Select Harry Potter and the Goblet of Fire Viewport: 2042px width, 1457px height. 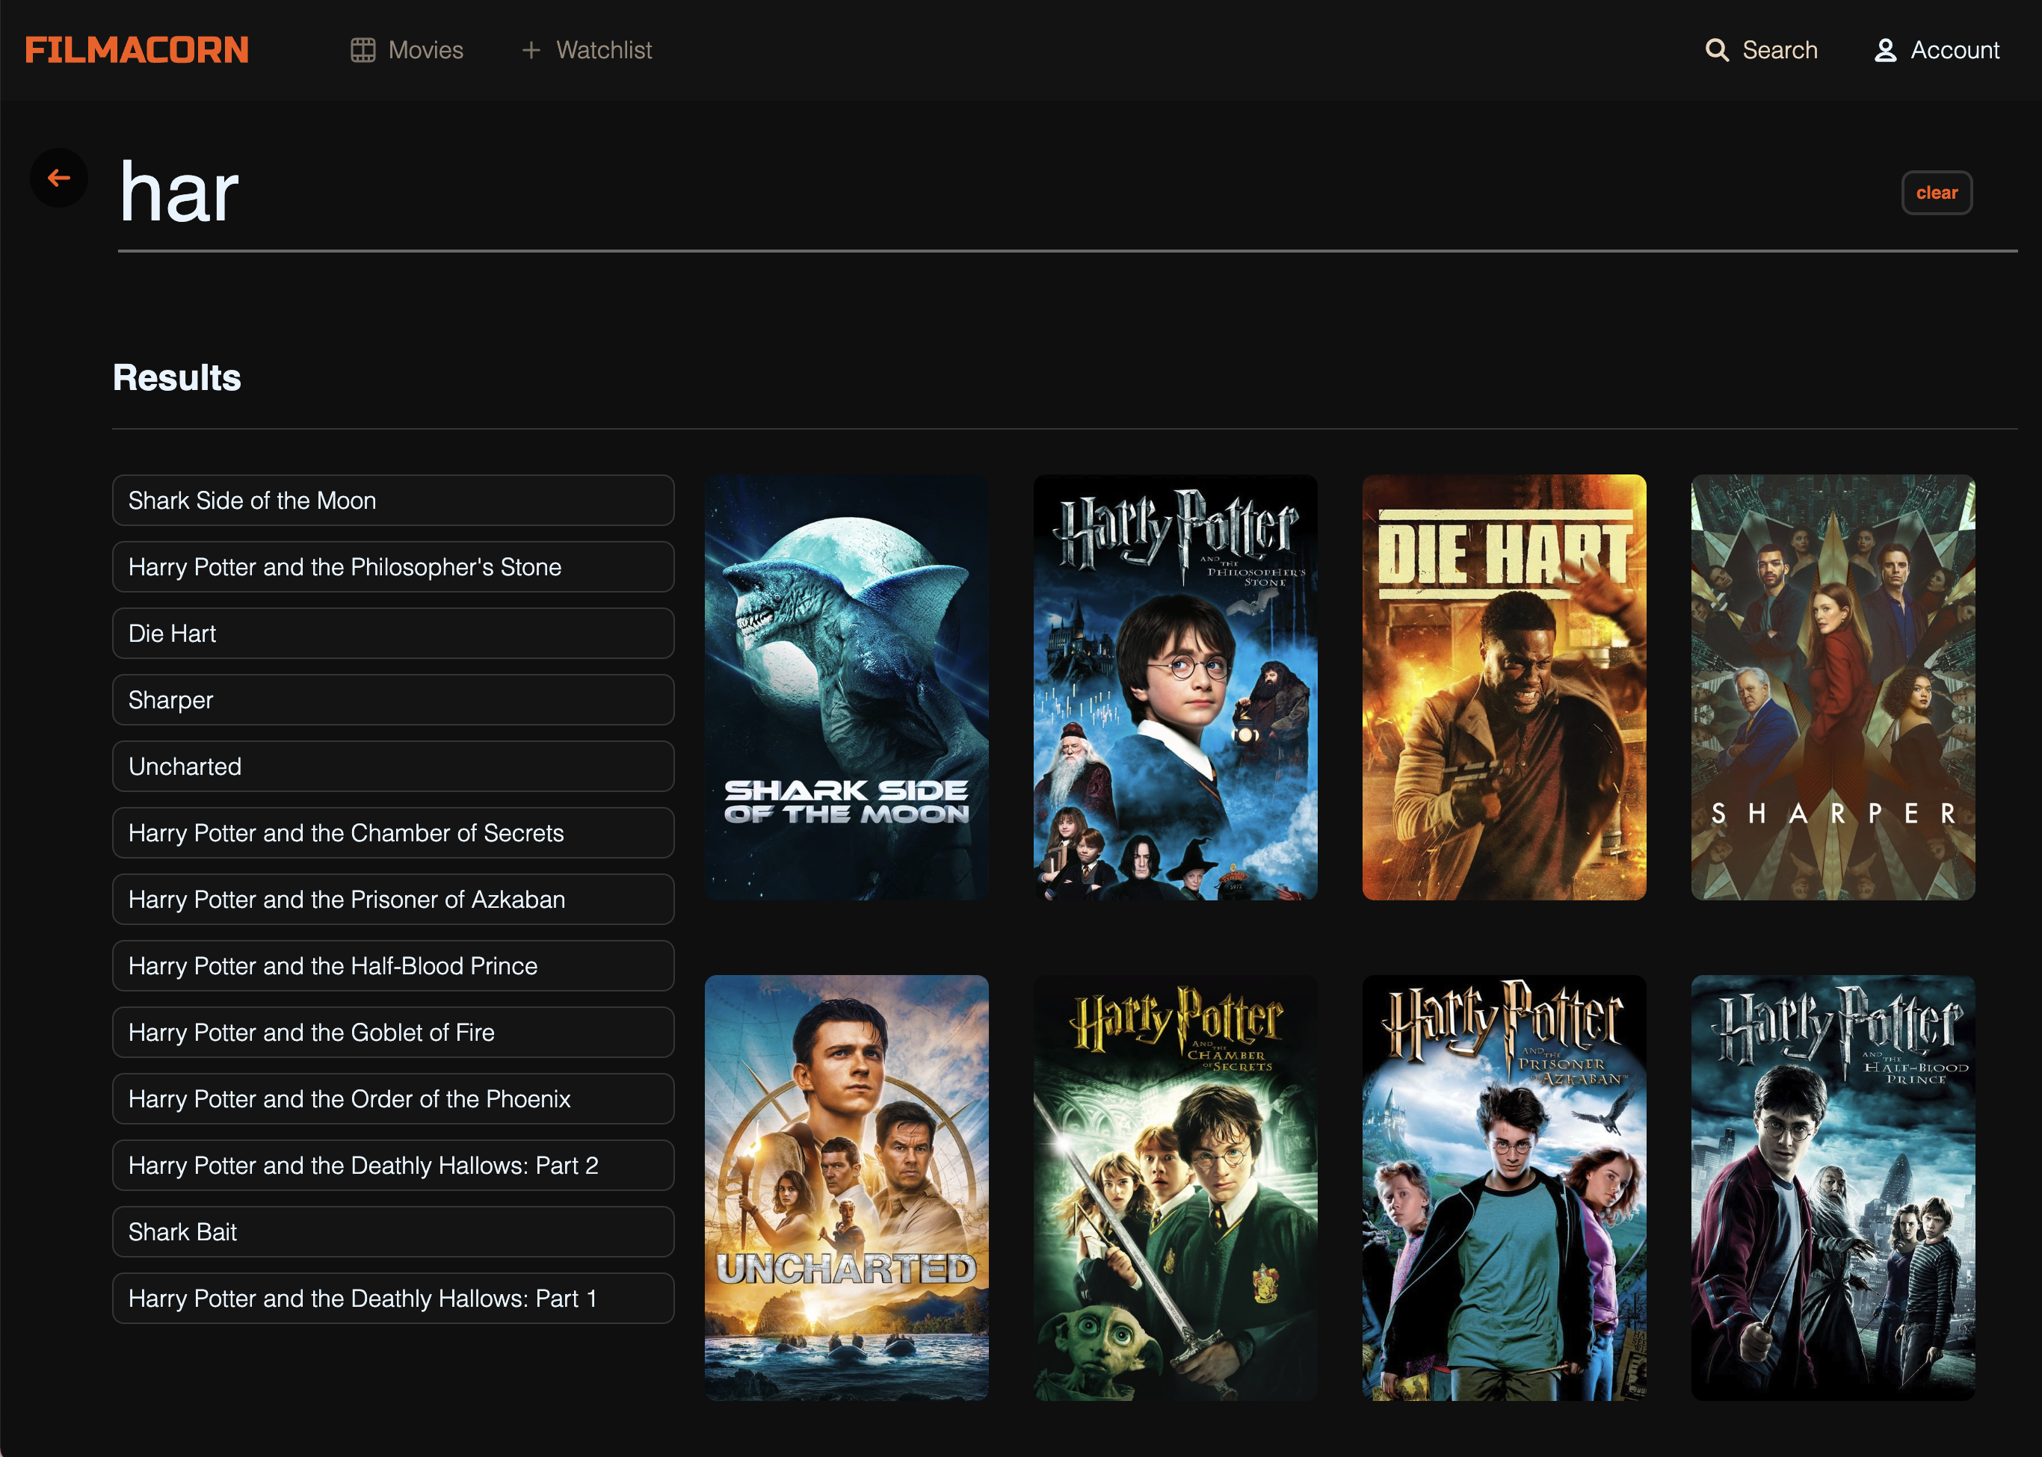[392, 1033]
